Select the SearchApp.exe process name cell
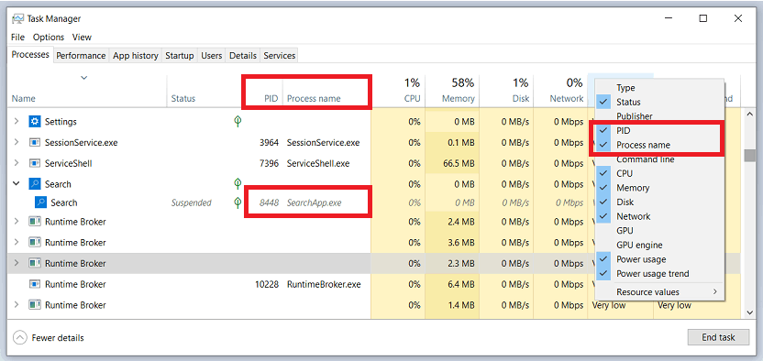763x361 pixels. [314, 202]
